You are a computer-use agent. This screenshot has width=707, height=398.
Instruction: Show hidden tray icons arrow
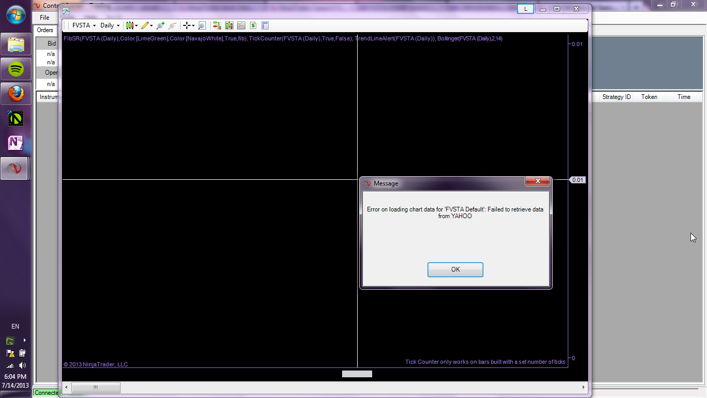tap(24, 340)
